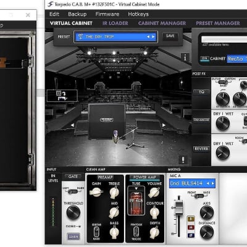The height and width of the screenshot is (247, 247).
Task: Click the cabinet search field
Action: point(224,39)
